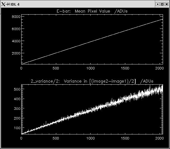Click the 100 y-axis label on lower plot
The image size is (170, 149).
[x=17, y=128]
